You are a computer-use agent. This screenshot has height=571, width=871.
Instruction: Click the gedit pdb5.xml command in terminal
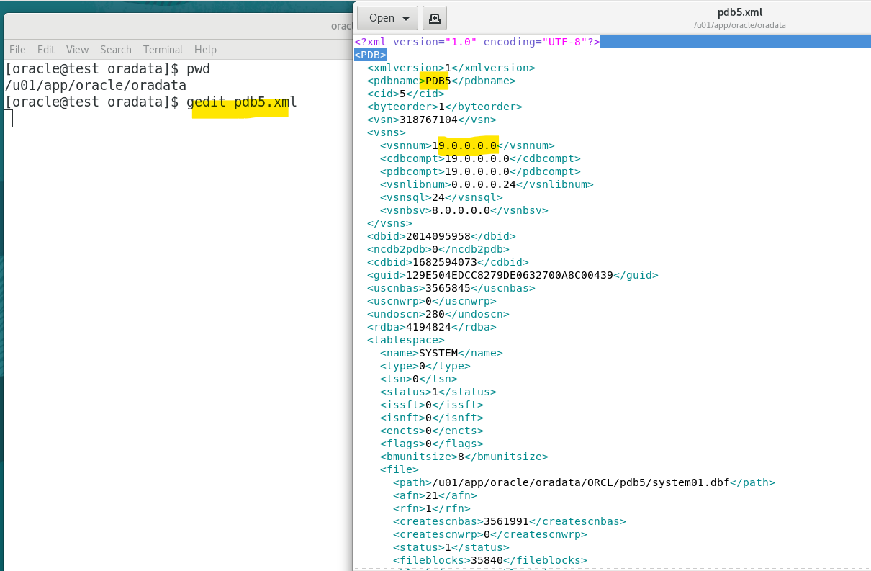tap(242, 102)
